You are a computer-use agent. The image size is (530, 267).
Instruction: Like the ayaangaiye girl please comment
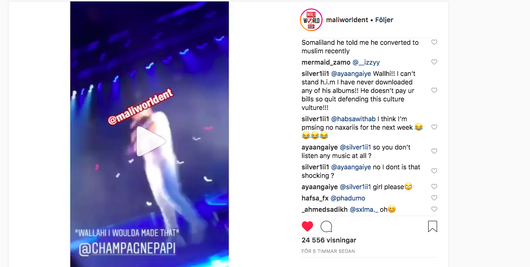click(434, 186)
